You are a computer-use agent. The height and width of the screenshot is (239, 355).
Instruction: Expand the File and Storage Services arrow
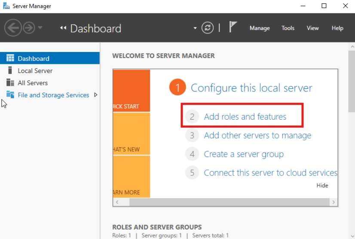96,95
